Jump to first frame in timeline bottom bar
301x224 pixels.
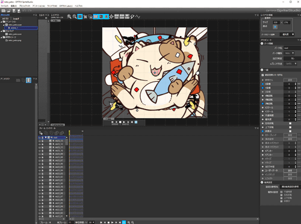101,222
